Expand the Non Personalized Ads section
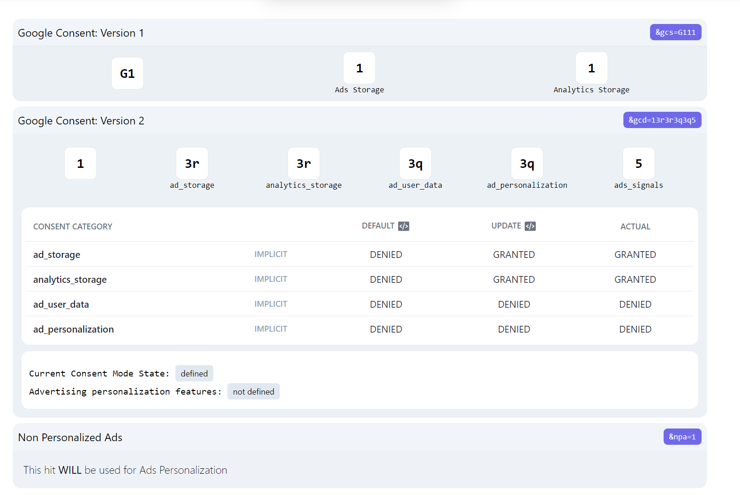Image resolution: width=740 pixels, height=495 pixels. click(x=70, y=437)
